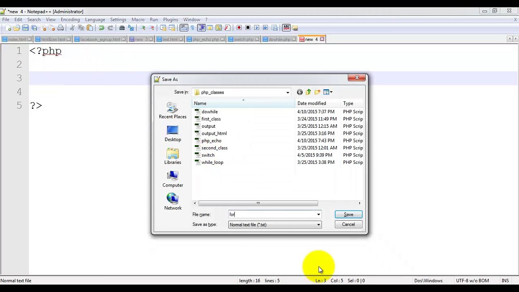Switch to the php_echo.php tab
Screen dimensions: 519x292
point(206,39)
